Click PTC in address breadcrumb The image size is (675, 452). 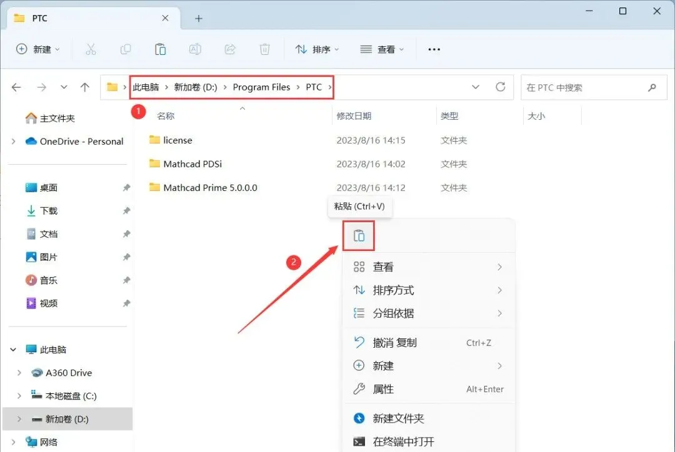[314, 87]
